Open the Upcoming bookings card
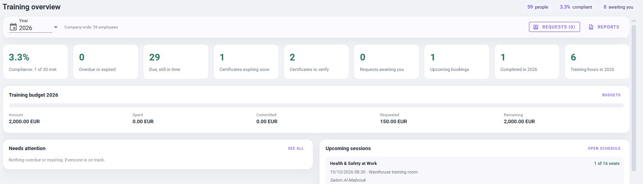 (x=457, y=62)
